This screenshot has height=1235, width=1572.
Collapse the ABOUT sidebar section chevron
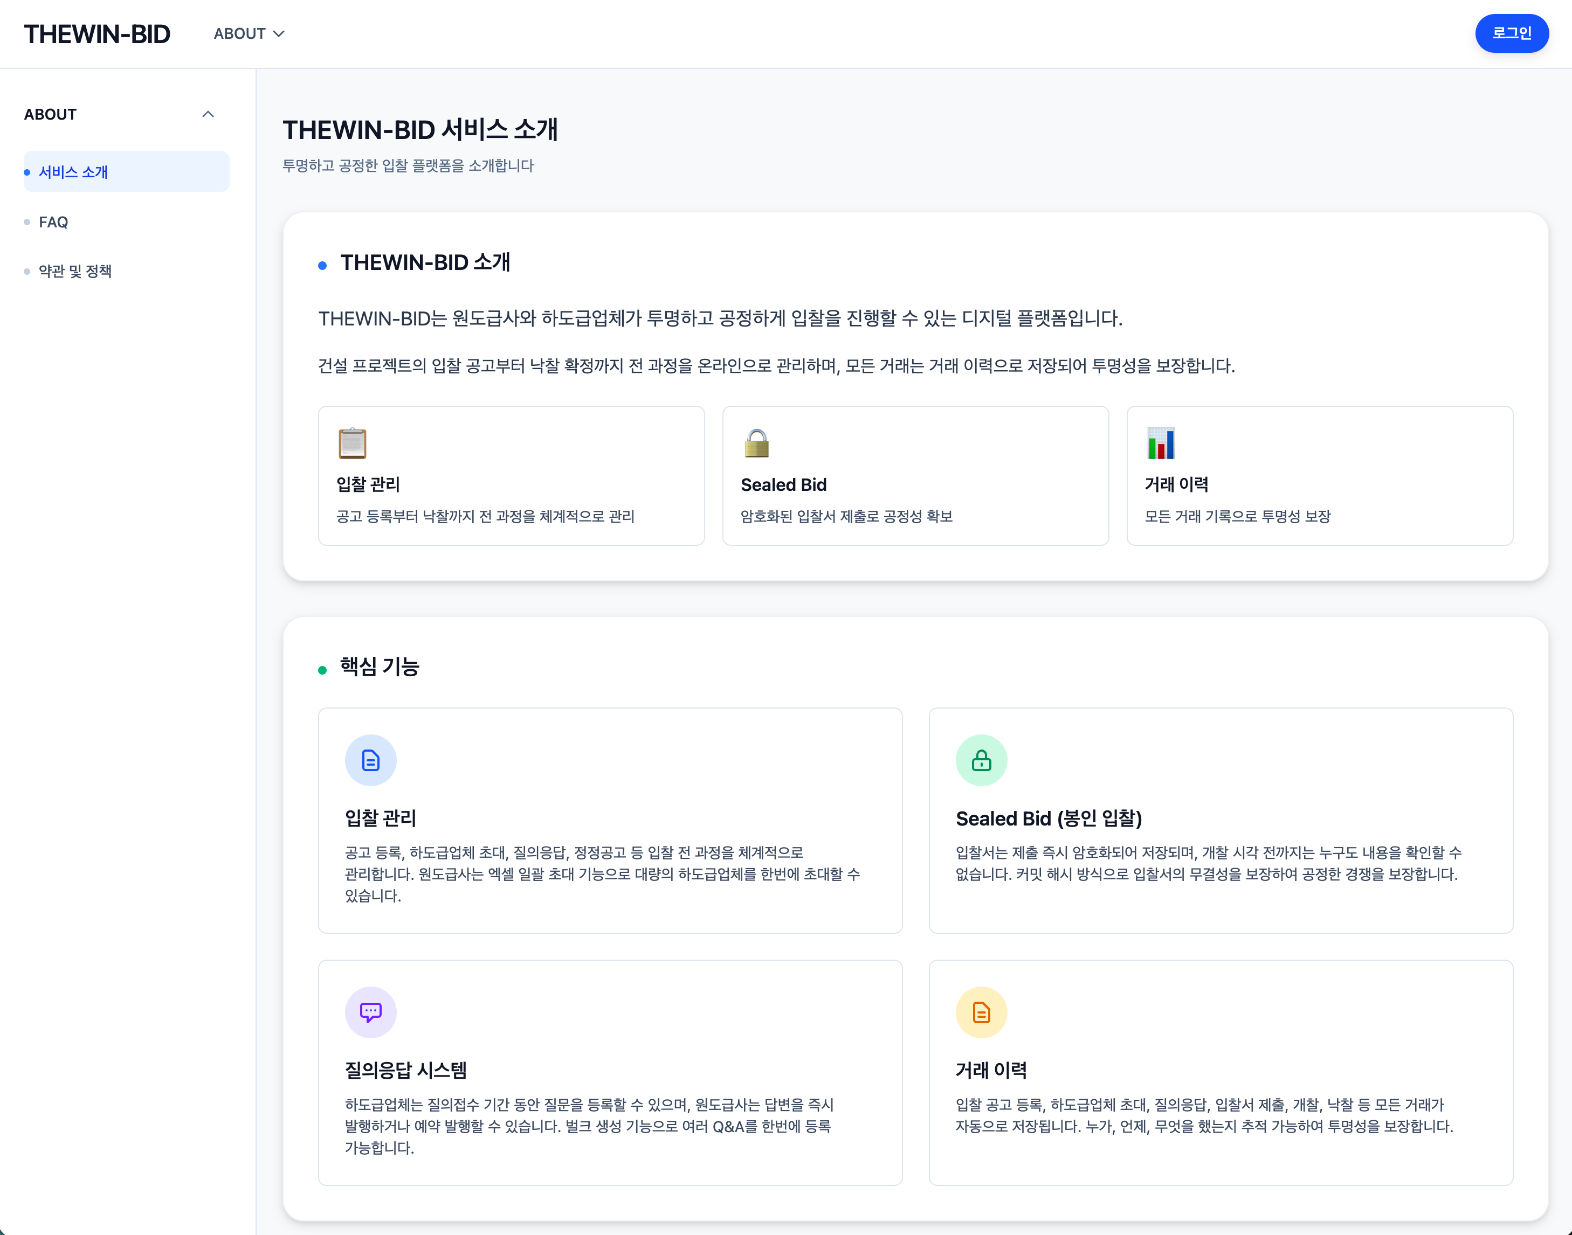pos(208,114)
